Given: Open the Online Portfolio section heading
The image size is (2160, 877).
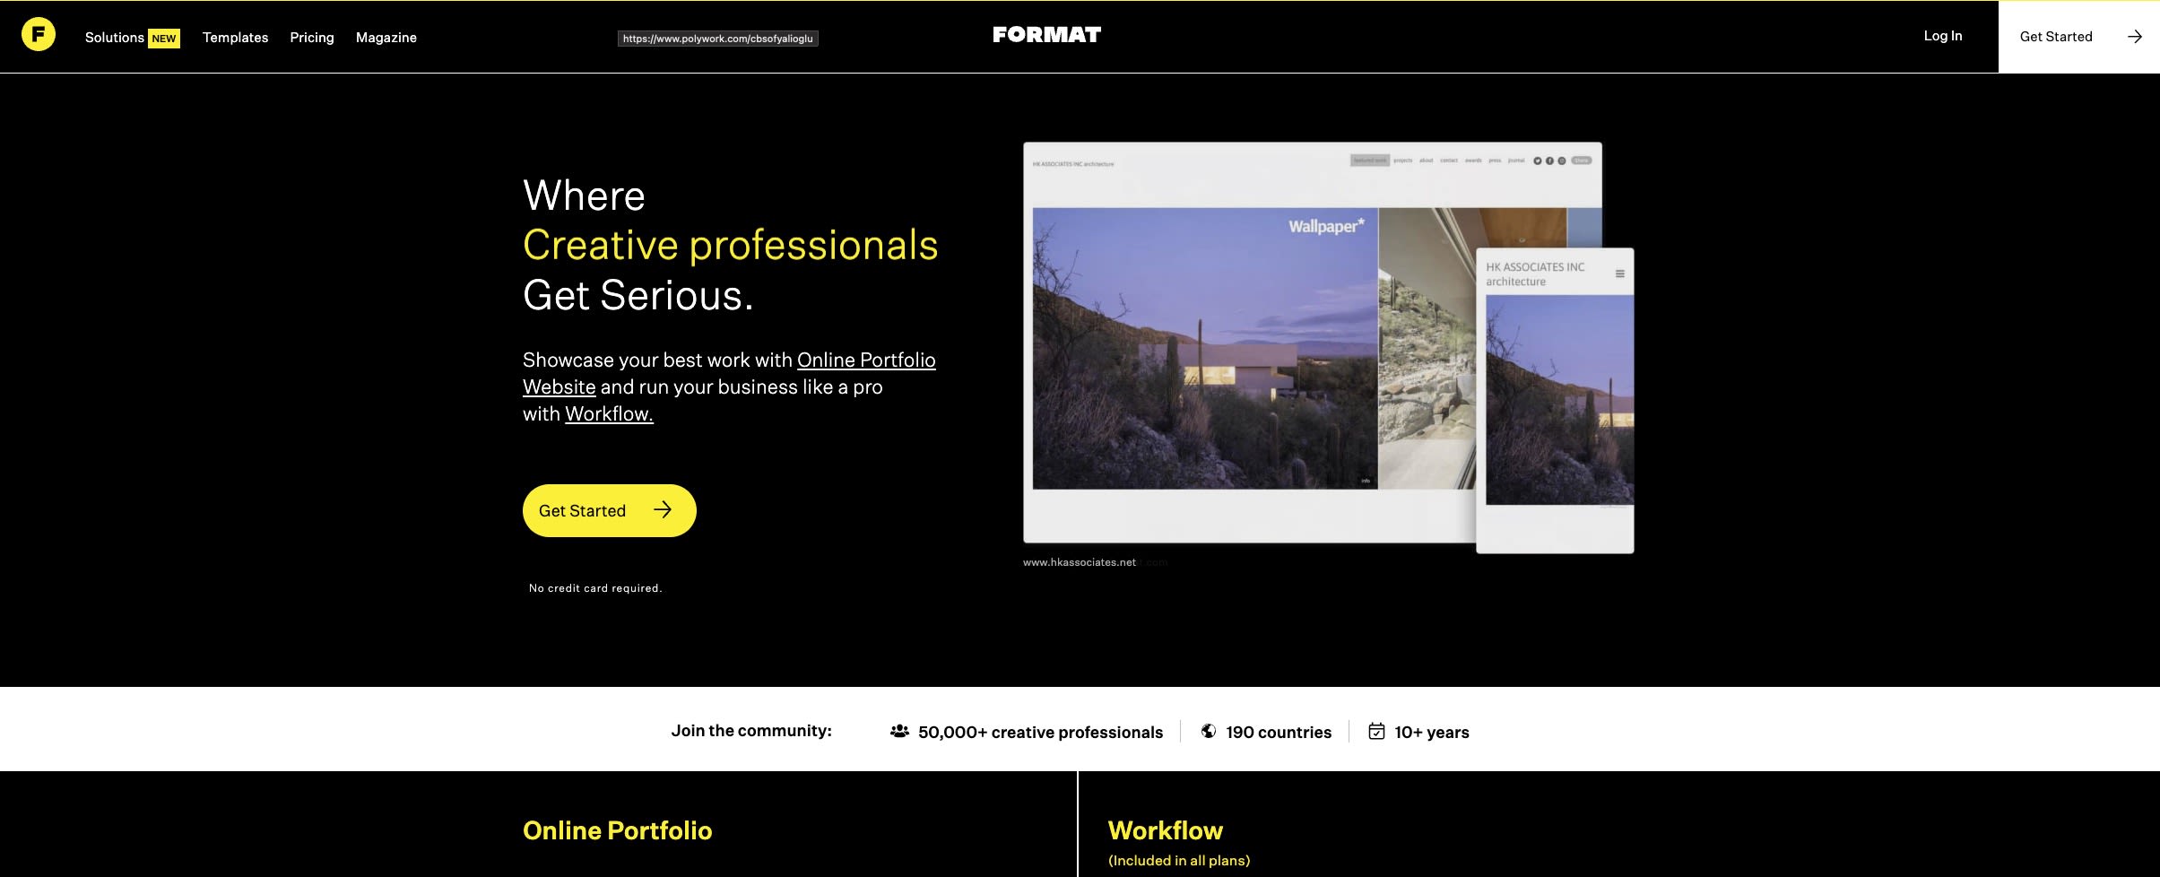Looking at the screenshot, I should 618,830.
